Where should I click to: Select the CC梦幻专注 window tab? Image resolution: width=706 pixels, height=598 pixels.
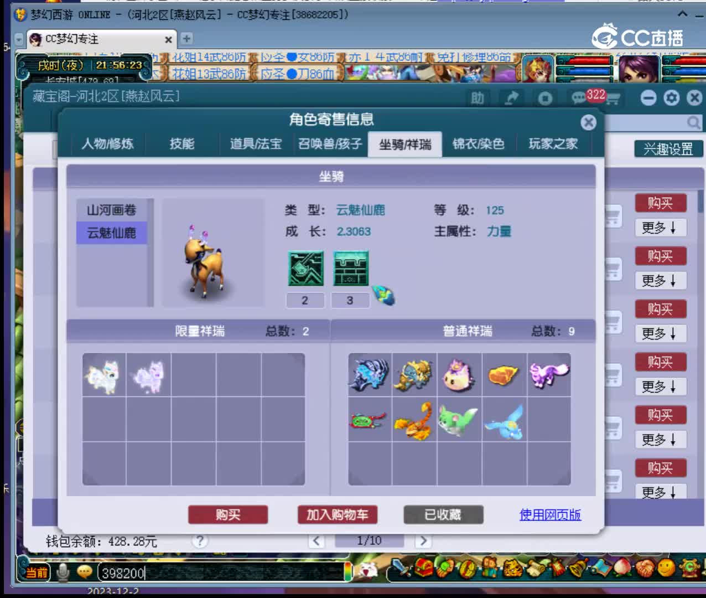pyautogui.click(x=101, y=39)
